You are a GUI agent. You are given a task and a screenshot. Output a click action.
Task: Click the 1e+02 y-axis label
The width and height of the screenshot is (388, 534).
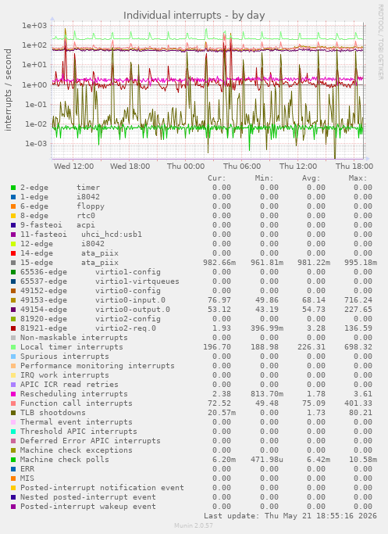(x=34, y=45)
